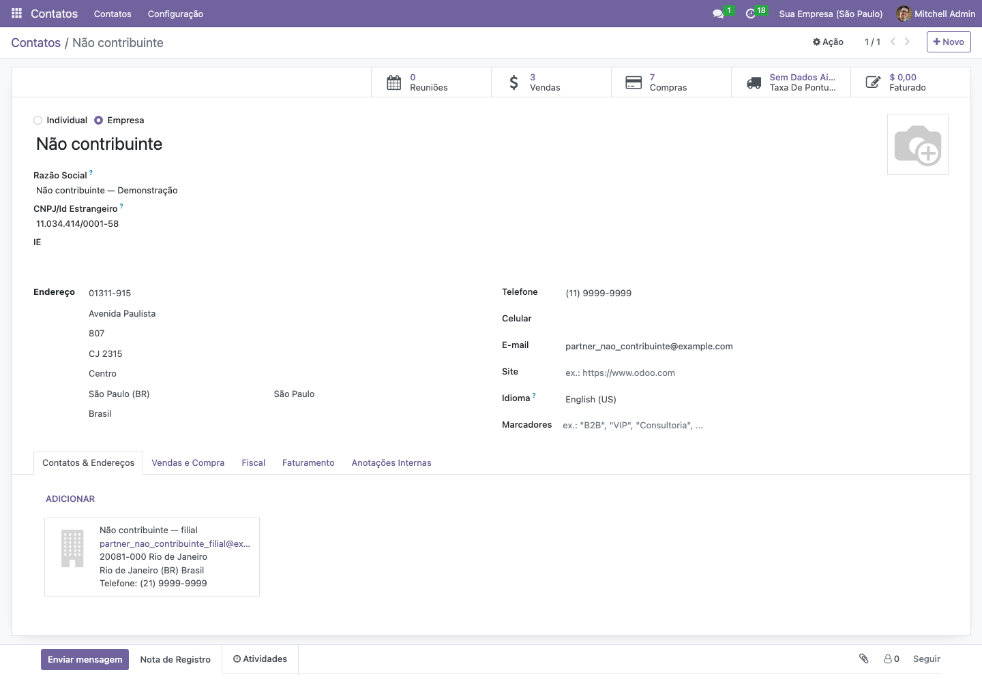The height and width of the screenshot is (681, 982).
Task: Open the Idioma English (US) selector
Action: (x=755, y=399)
